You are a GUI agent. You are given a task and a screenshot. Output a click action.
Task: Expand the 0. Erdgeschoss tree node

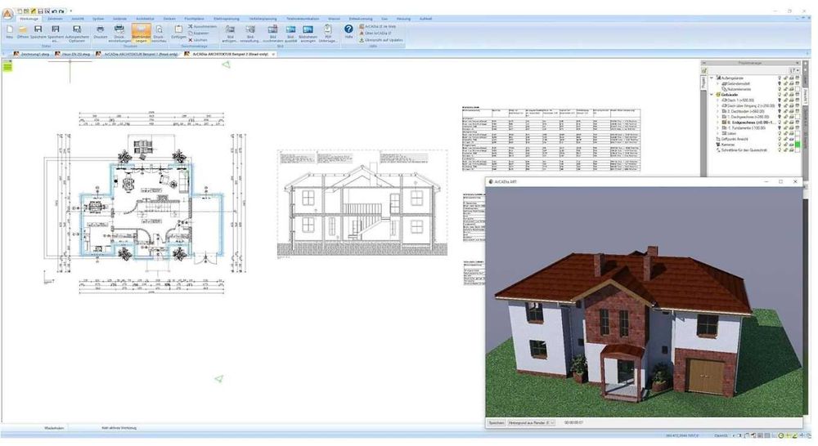718,123
